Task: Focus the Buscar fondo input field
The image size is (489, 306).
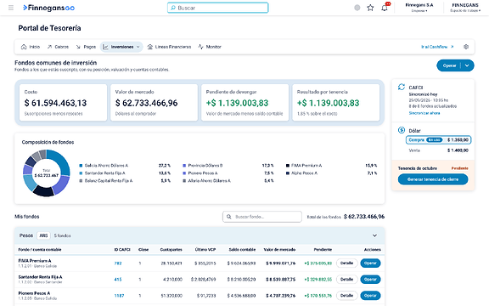Action: click(262, 217)
